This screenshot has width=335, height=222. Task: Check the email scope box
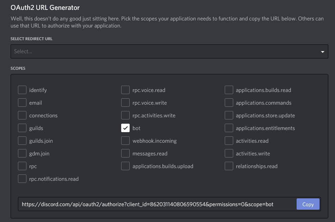pos(22,103)
